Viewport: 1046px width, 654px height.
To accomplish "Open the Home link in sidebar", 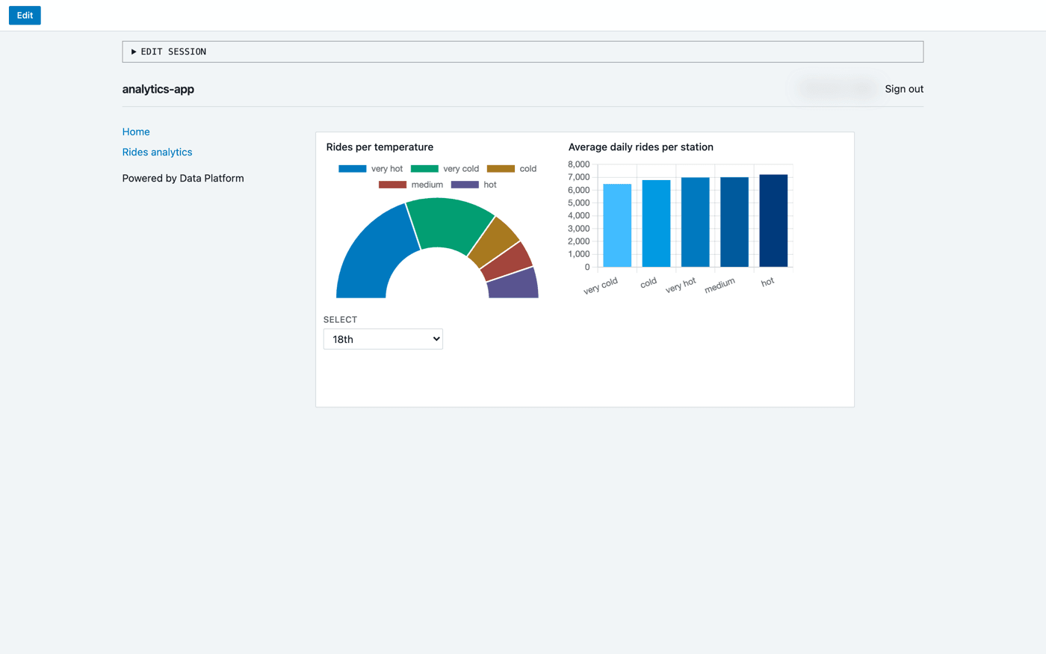I will [136, 132].
